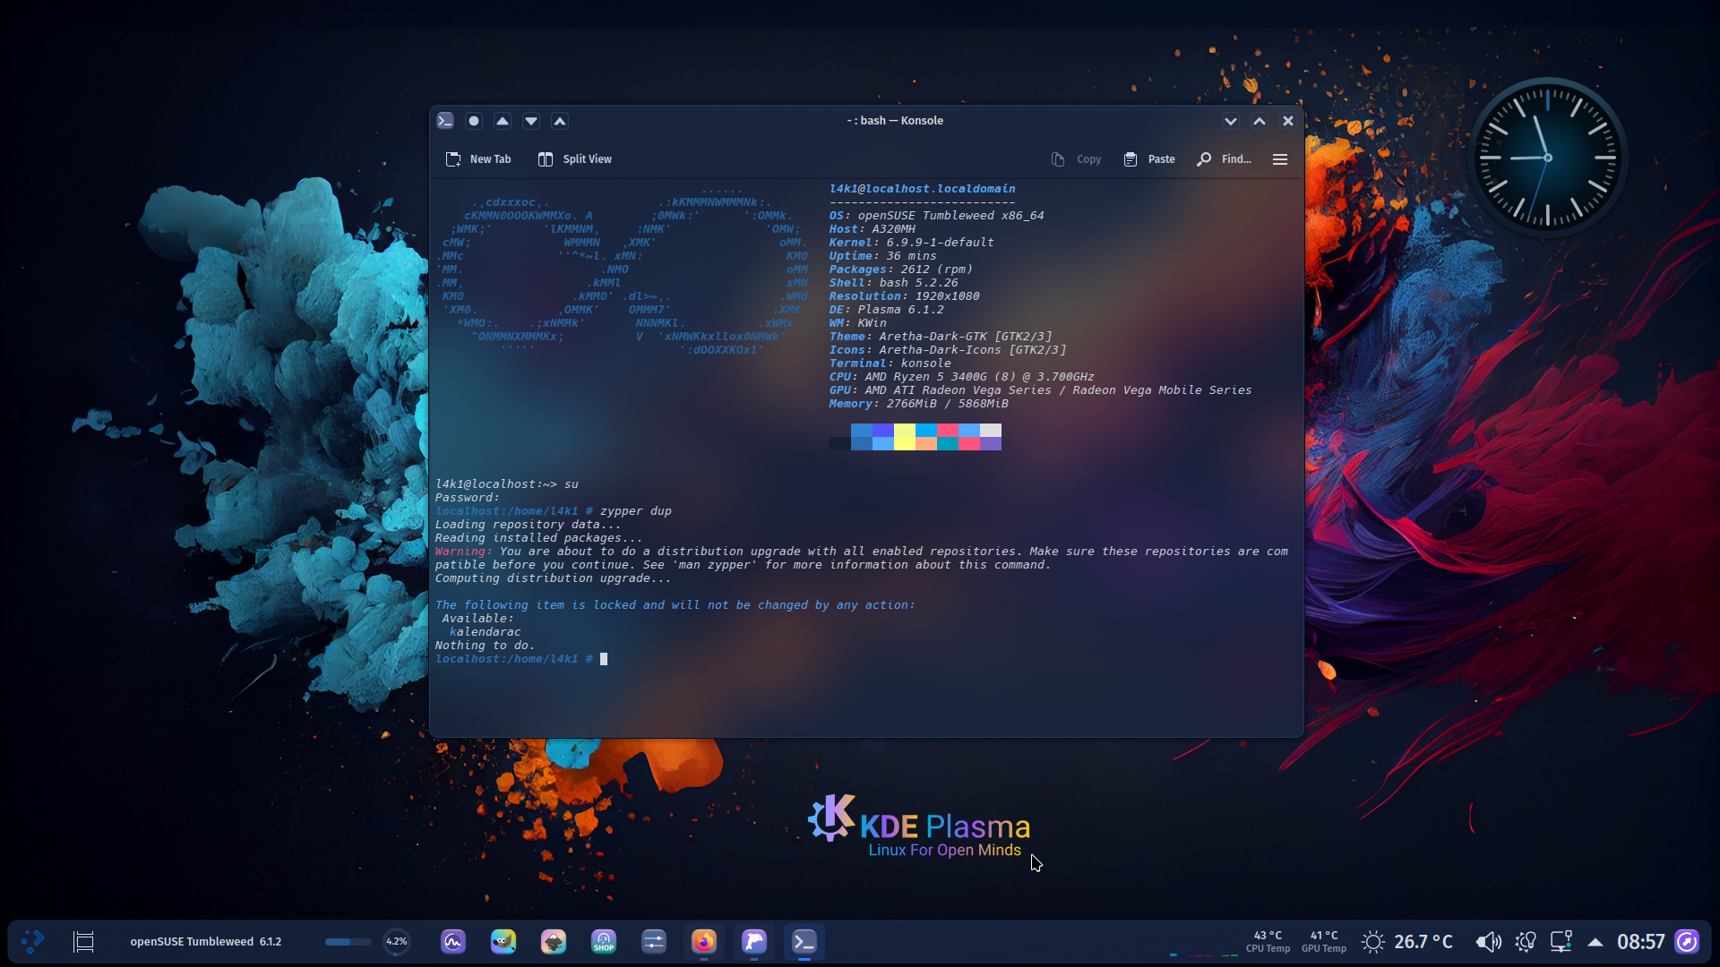Click the openSUSE Tumbleweed 6.1.2 panel label
The height and width of the screenshot is (967, 1720).
point(205,942)
